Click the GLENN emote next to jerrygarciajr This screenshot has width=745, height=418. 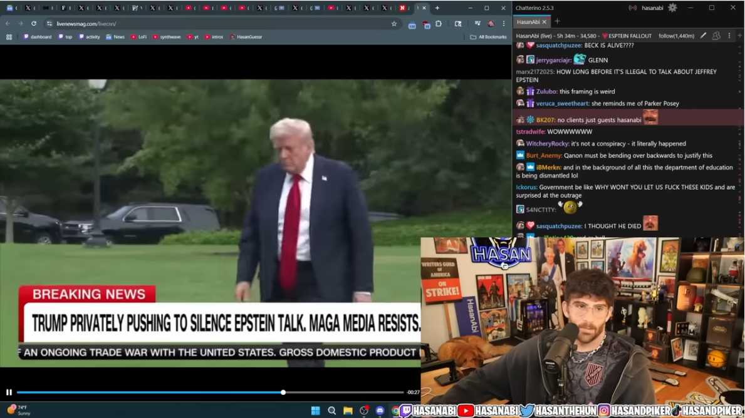(580, 59)
